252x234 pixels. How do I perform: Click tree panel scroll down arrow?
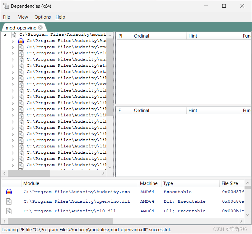click(x=110, y=167)
